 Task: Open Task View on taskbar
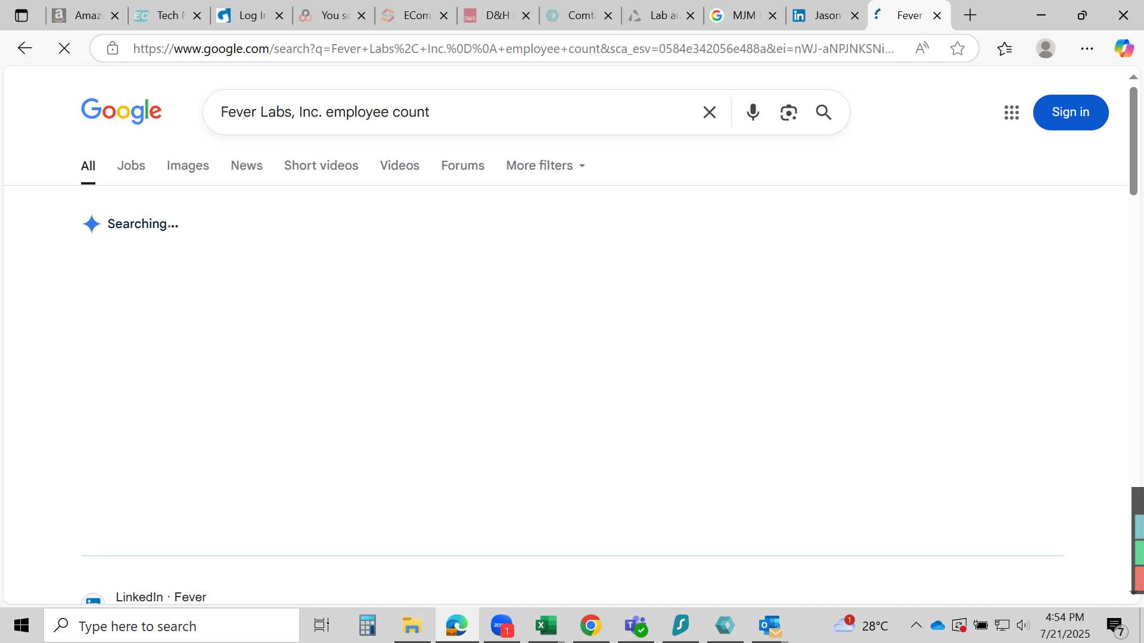(322, 625)
